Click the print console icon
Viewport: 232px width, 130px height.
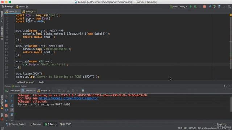tap(12, 114)
